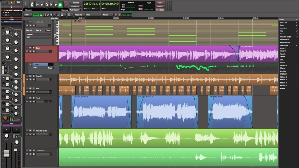Screen dimensions: 299x168
Task: Open playlist button on Fiddle track
Action: click(x=27, y=101)
